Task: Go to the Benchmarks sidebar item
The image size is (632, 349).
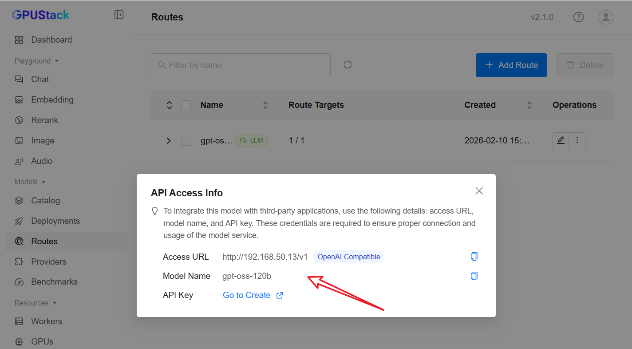Action: click(x=54, y=282)
